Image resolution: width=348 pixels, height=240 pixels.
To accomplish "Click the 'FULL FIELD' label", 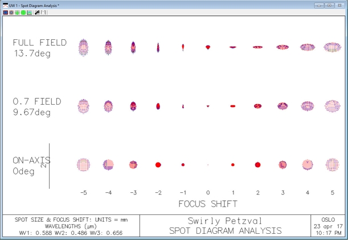I will tap(40, 43).
